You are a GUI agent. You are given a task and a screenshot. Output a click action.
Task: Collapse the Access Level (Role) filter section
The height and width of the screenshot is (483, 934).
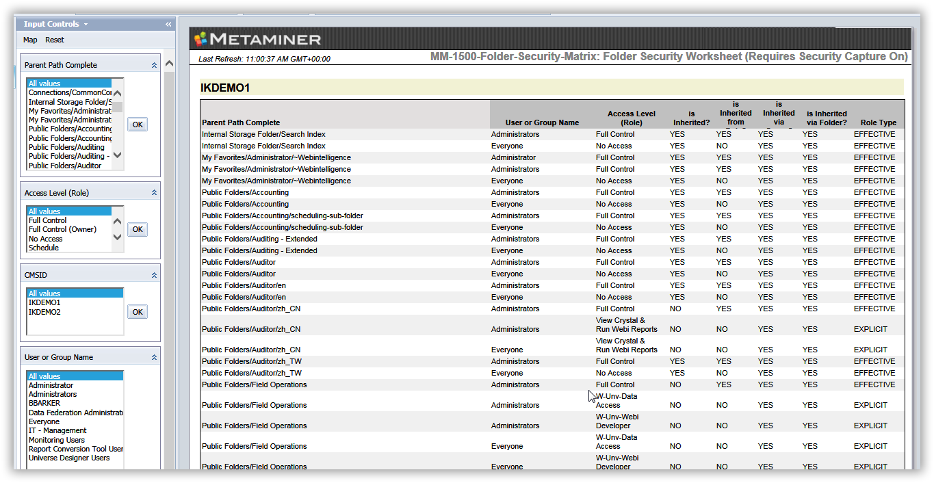click(154, 193)
